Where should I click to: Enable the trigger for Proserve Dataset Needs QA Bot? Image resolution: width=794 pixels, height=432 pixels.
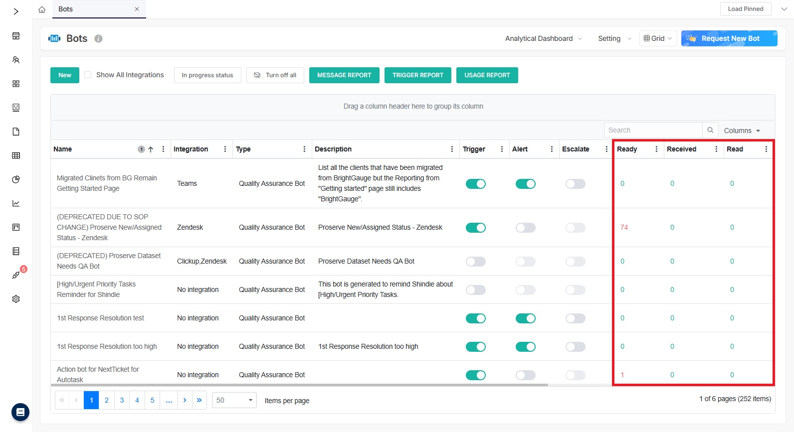pos(476,262)
